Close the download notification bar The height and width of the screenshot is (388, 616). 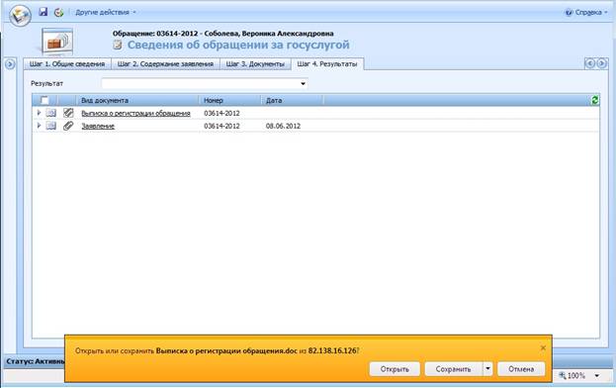[543, 347]
